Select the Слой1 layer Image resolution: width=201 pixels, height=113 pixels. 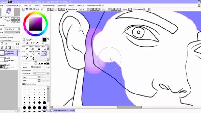point(9,67)
